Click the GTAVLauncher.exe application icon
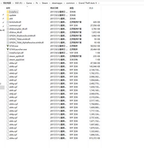The height and width of the screenshot is (148, 144). [x=8, y=49]
